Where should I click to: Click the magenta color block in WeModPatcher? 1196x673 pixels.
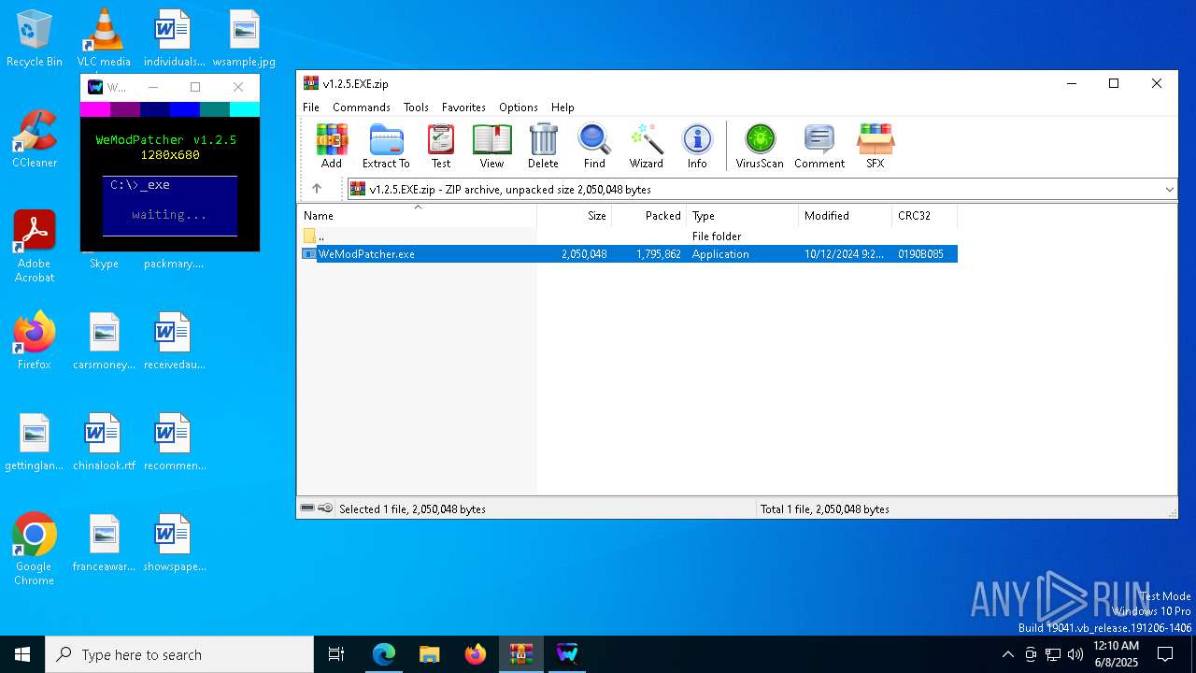tap(95, 109)
